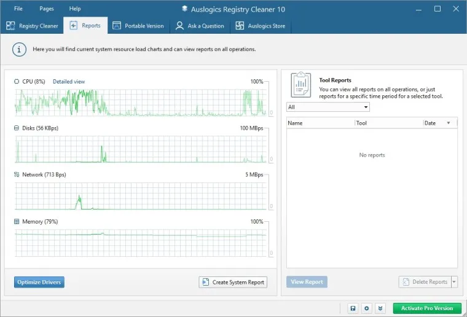This screenshot has height=317, width=467.
Task: Click the 5 MBps scale label
Action: tap(254, 174)
